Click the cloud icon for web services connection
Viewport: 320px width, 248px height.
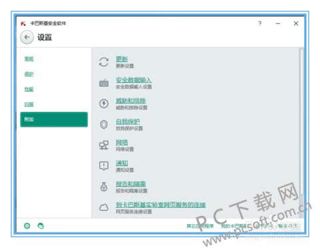104,207
